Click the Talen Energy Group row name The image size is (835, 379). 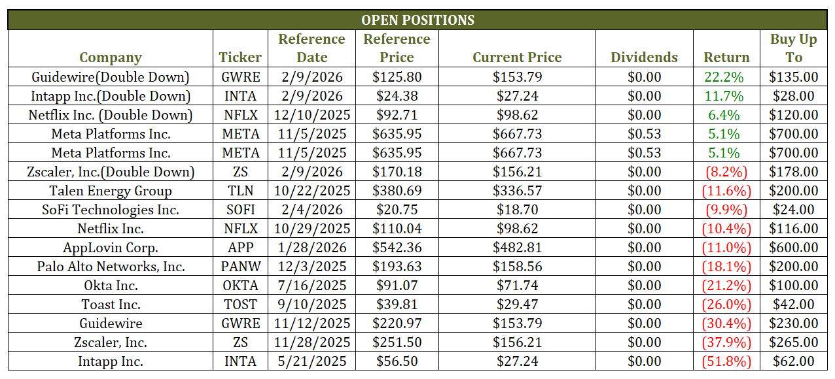(x=111, y=191)
